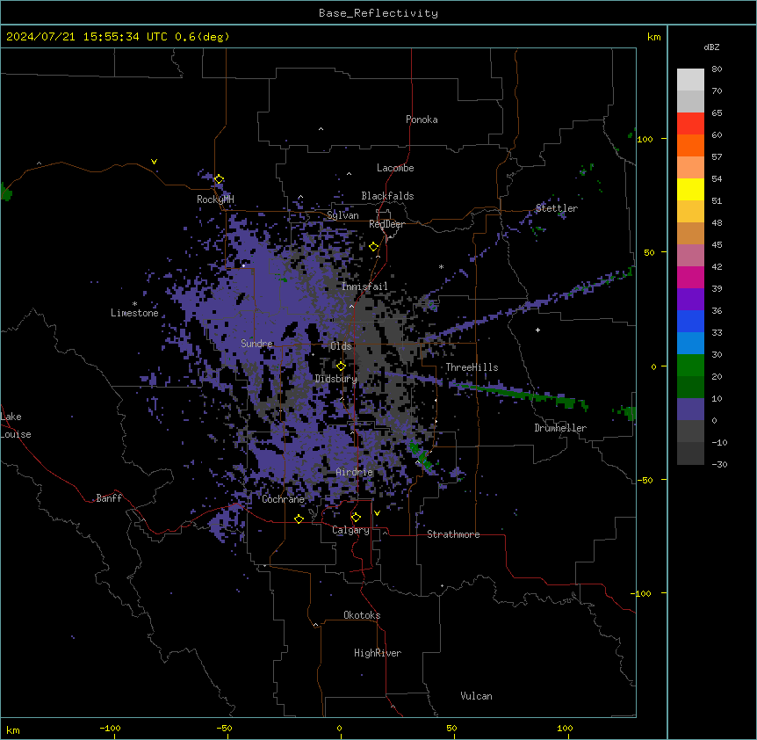Image resolution: width=757 pixels, height=740 pixels.
Task: Click the Banff town label
Action: [x=109, y=498]
